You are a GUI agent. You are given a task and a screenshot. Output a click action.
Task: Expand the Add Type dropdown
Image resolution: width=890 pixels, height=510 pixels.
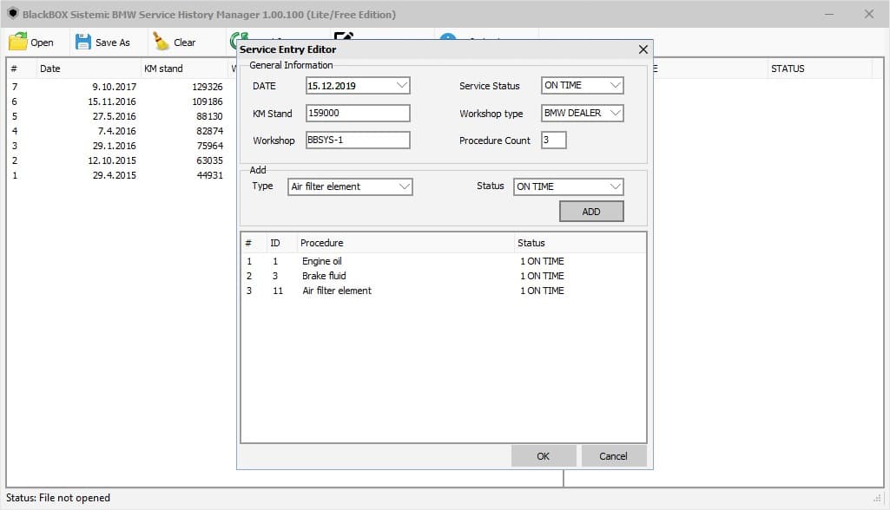[404, 186]
